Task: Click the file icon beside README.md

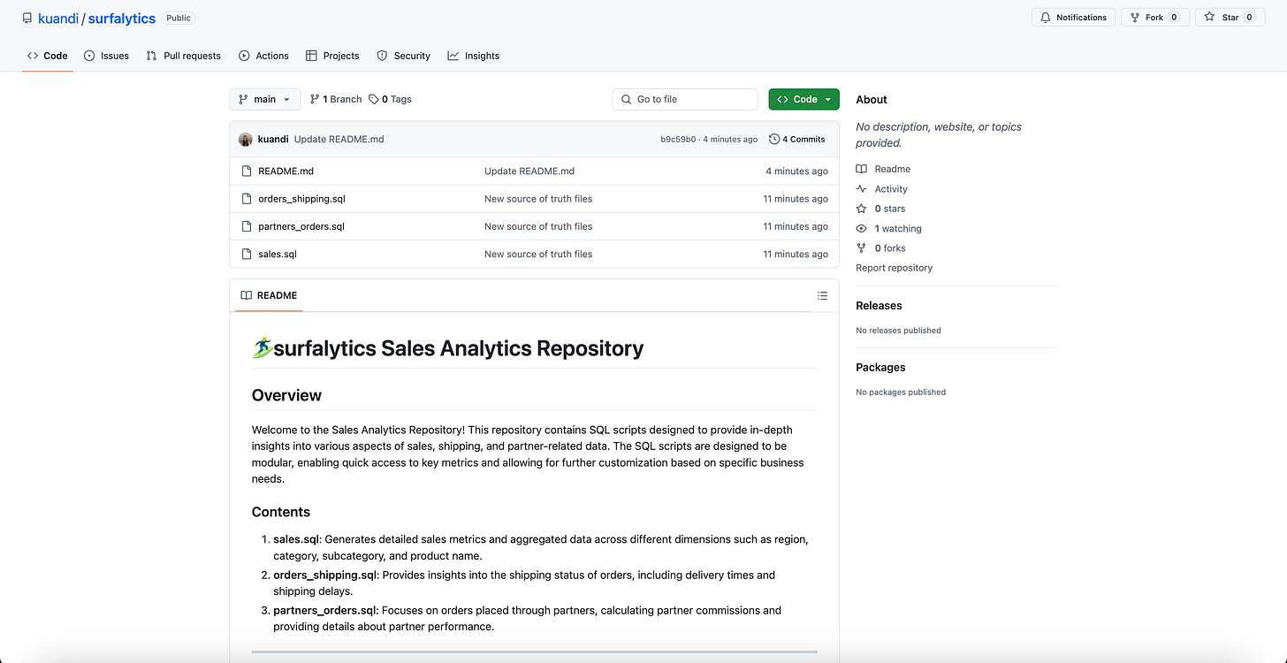Action: pos(247,171)
